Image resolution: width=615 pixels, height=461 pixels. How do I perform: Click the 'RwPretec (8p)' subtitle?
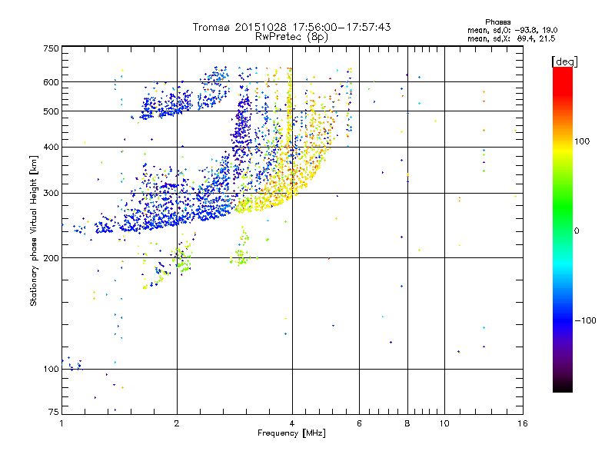(291, 37)
